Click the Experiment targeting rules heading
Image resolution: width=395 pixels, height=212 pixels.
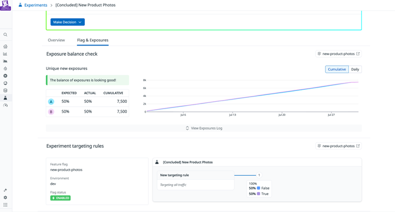click(x=75, y=146)
